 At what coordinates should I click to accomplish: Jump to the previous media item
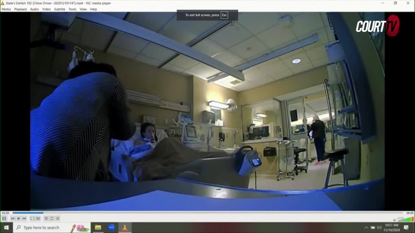click(13, 218)
